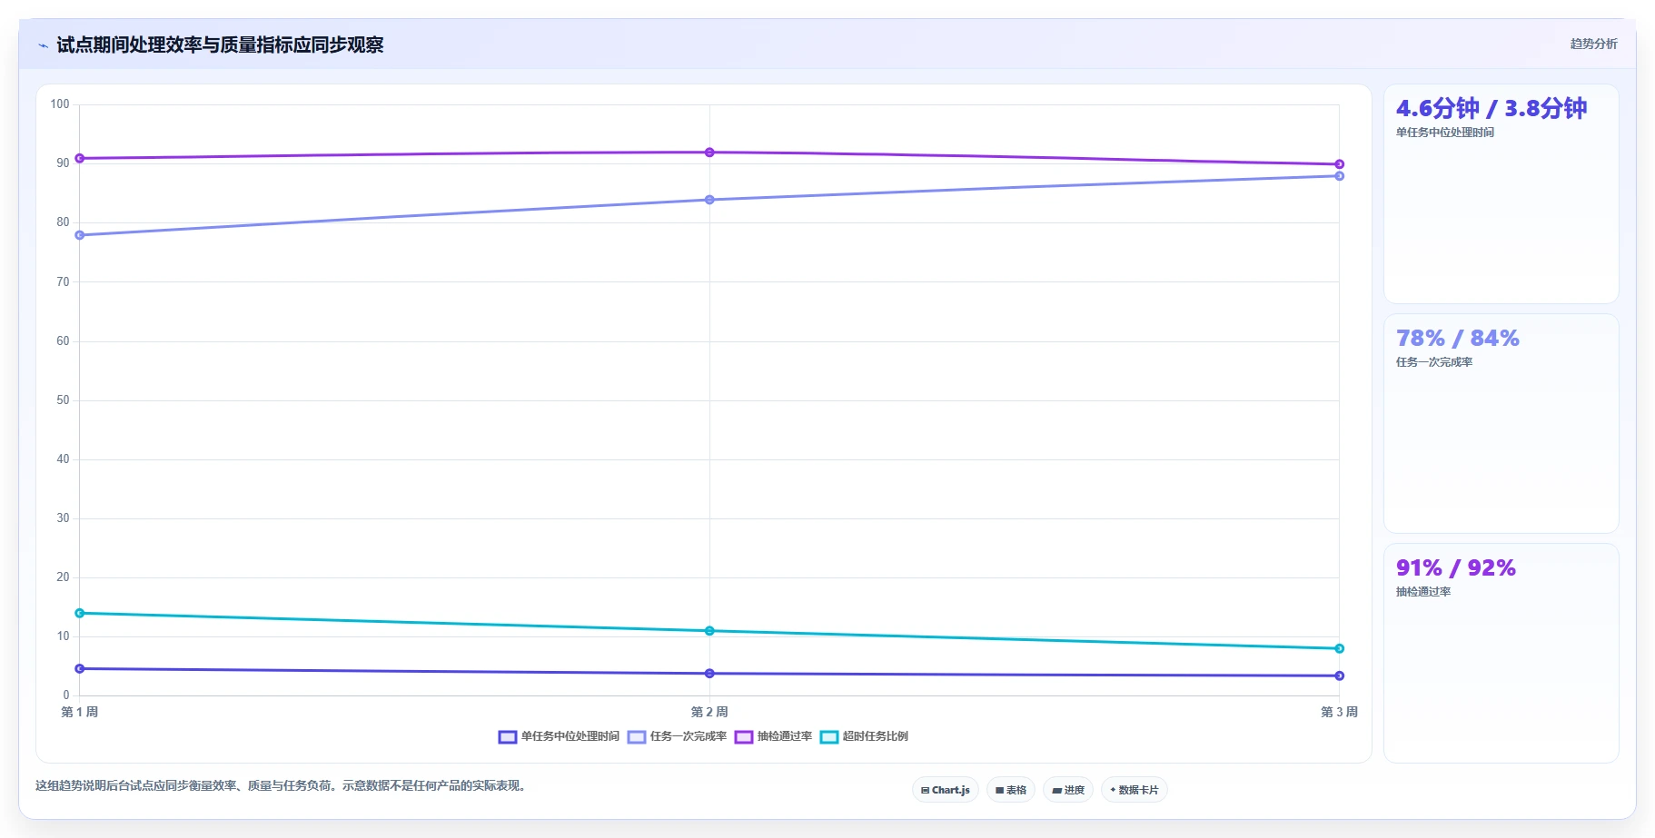Open the 4.6分钟 / 3.8分钟 metric card
The height and width of the screenshot is (838, 1655).
(1501, 194)
